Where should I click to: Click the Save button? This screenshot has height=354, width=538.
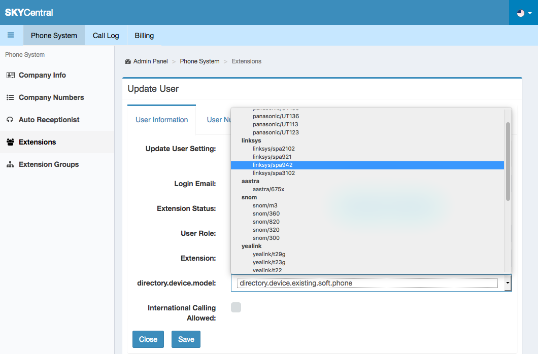(x=186, y=339)
